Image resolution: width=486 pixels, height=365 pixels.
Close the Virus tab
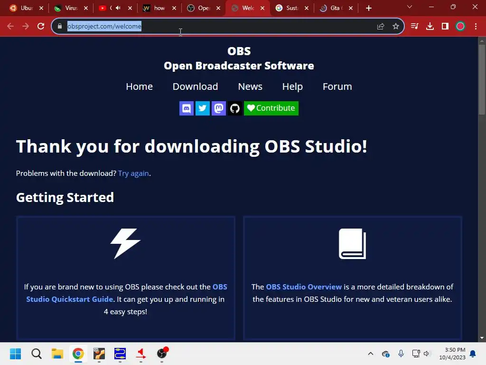pos(86,8)
